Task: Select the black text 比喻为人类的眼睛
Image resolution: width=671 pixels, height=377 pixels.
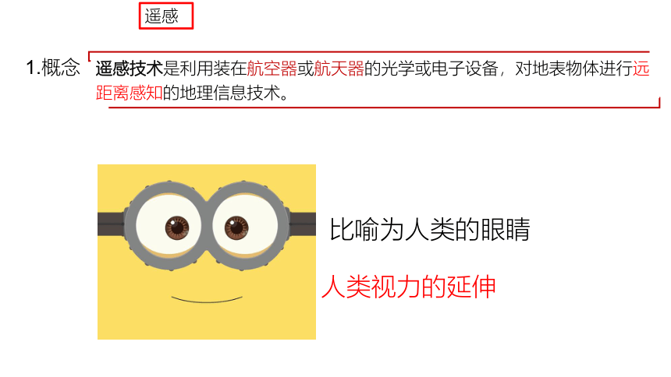Action: [430, 230]
